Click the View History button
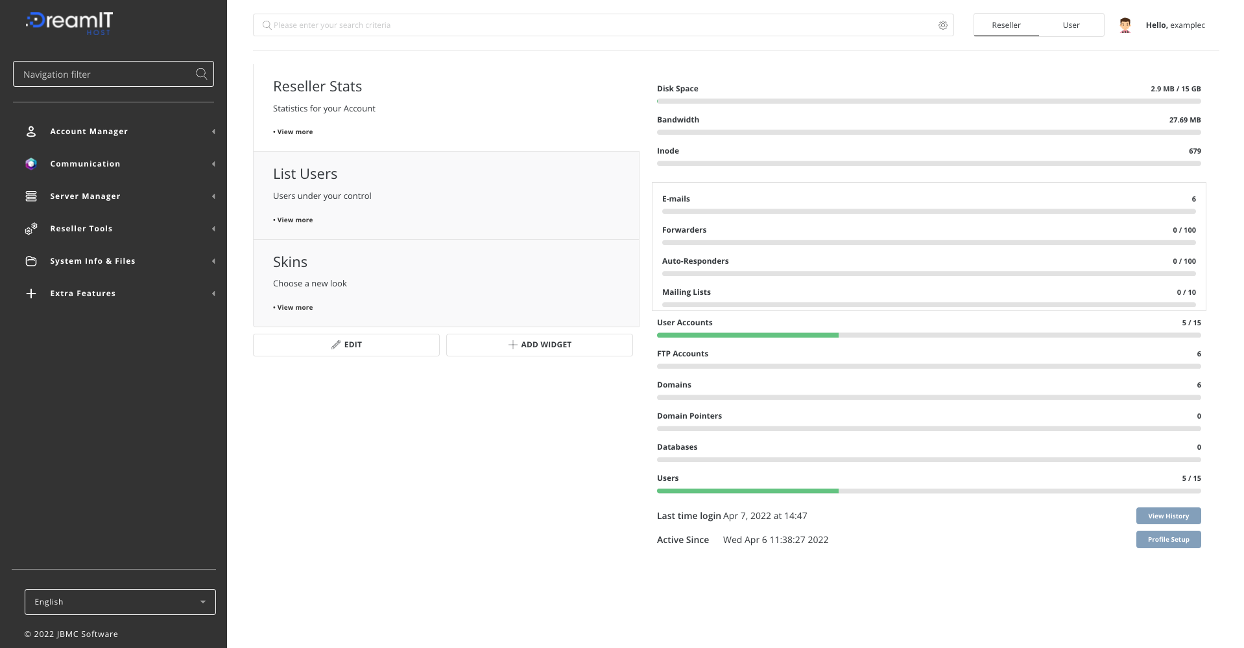The height and width of the screenshot is (648, 1244). (1167, 516)
